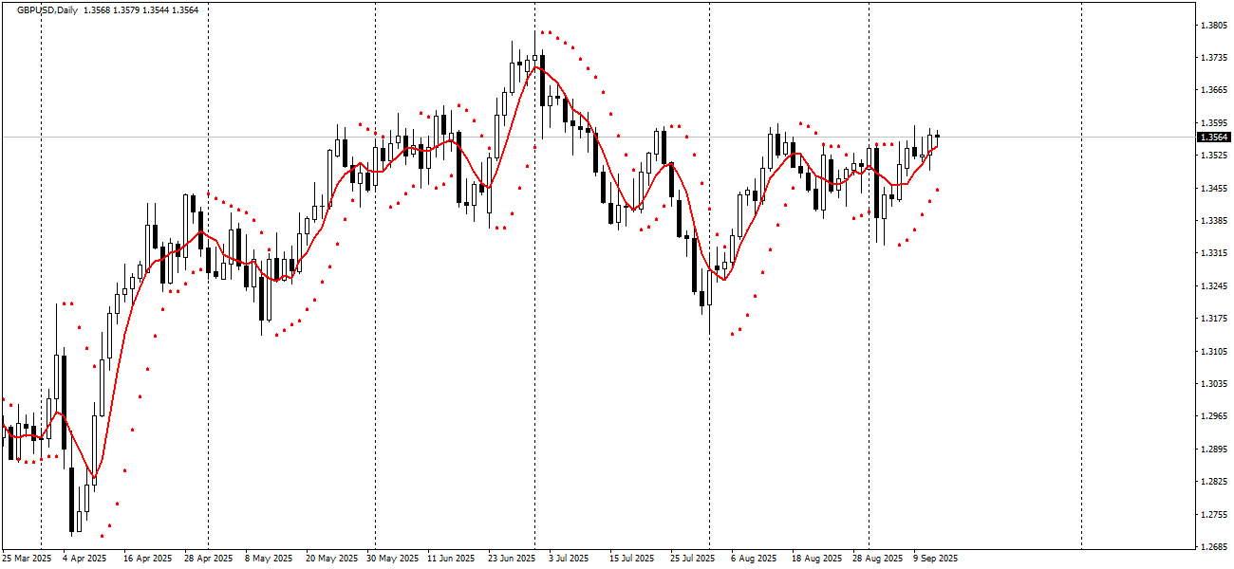
Task: Click the 1.3245 price axis label
Action: pos(1212,286)
